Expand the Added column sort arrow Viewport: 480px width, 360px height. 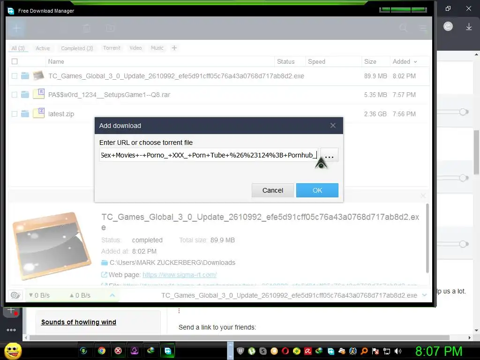[415, 62]
